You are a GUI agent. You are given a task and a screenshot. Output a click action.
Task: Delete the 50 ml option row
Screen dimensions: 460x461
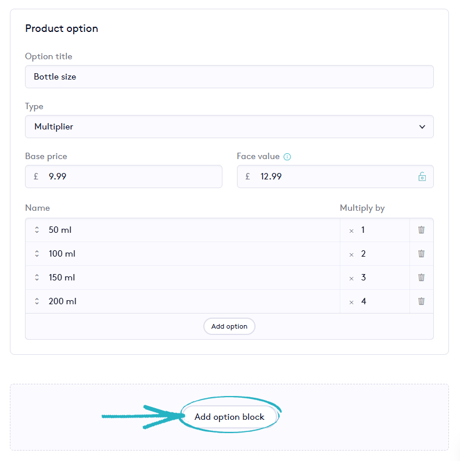(x=422, y=230)
